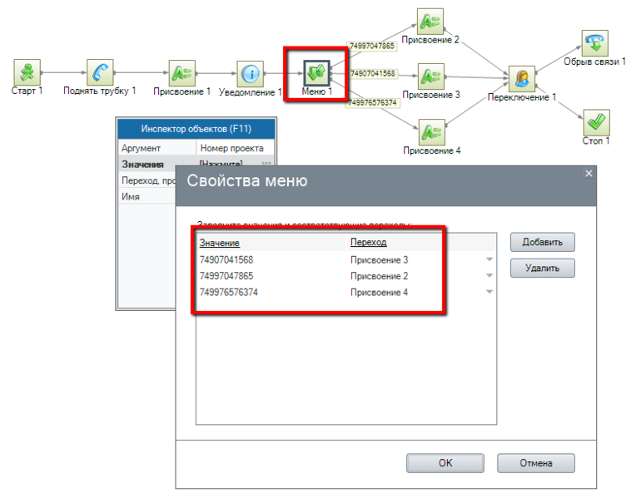
Task: Open transition dropdown for Присвоение 3 row
Action: (x=489, y=259)
